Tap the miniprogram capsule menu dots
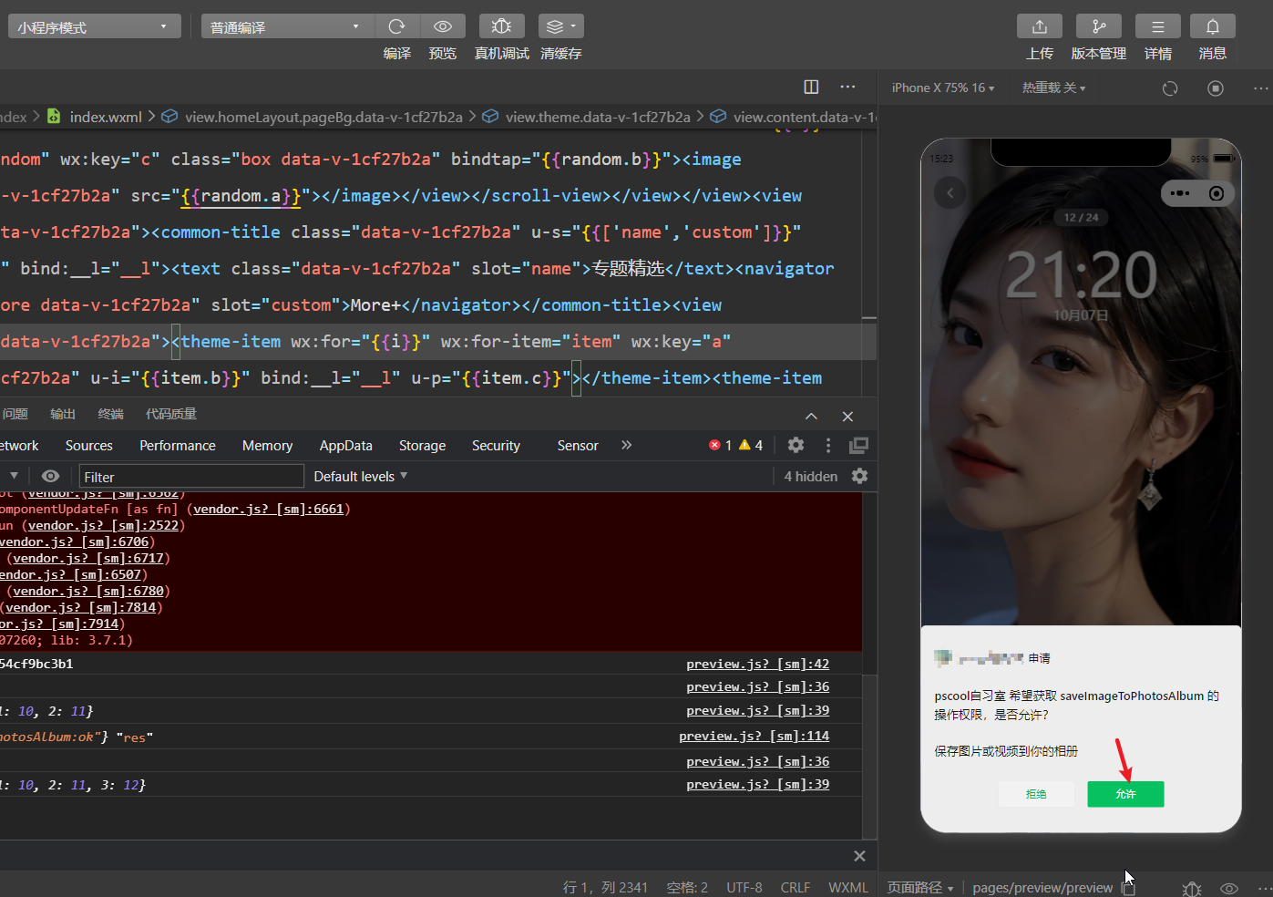The width and height of the screenshot is (1273, 897). pos(1180,193)
